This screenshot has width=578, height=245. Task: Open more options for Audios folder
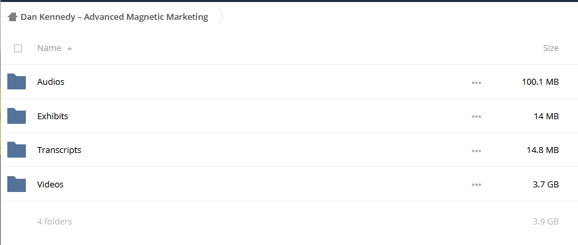click(x=476, y=82)
